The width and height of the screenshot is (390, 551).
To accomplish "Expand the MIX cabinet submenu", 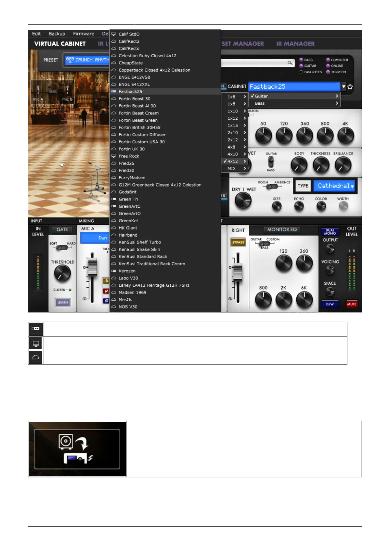I will click(234, 169).
